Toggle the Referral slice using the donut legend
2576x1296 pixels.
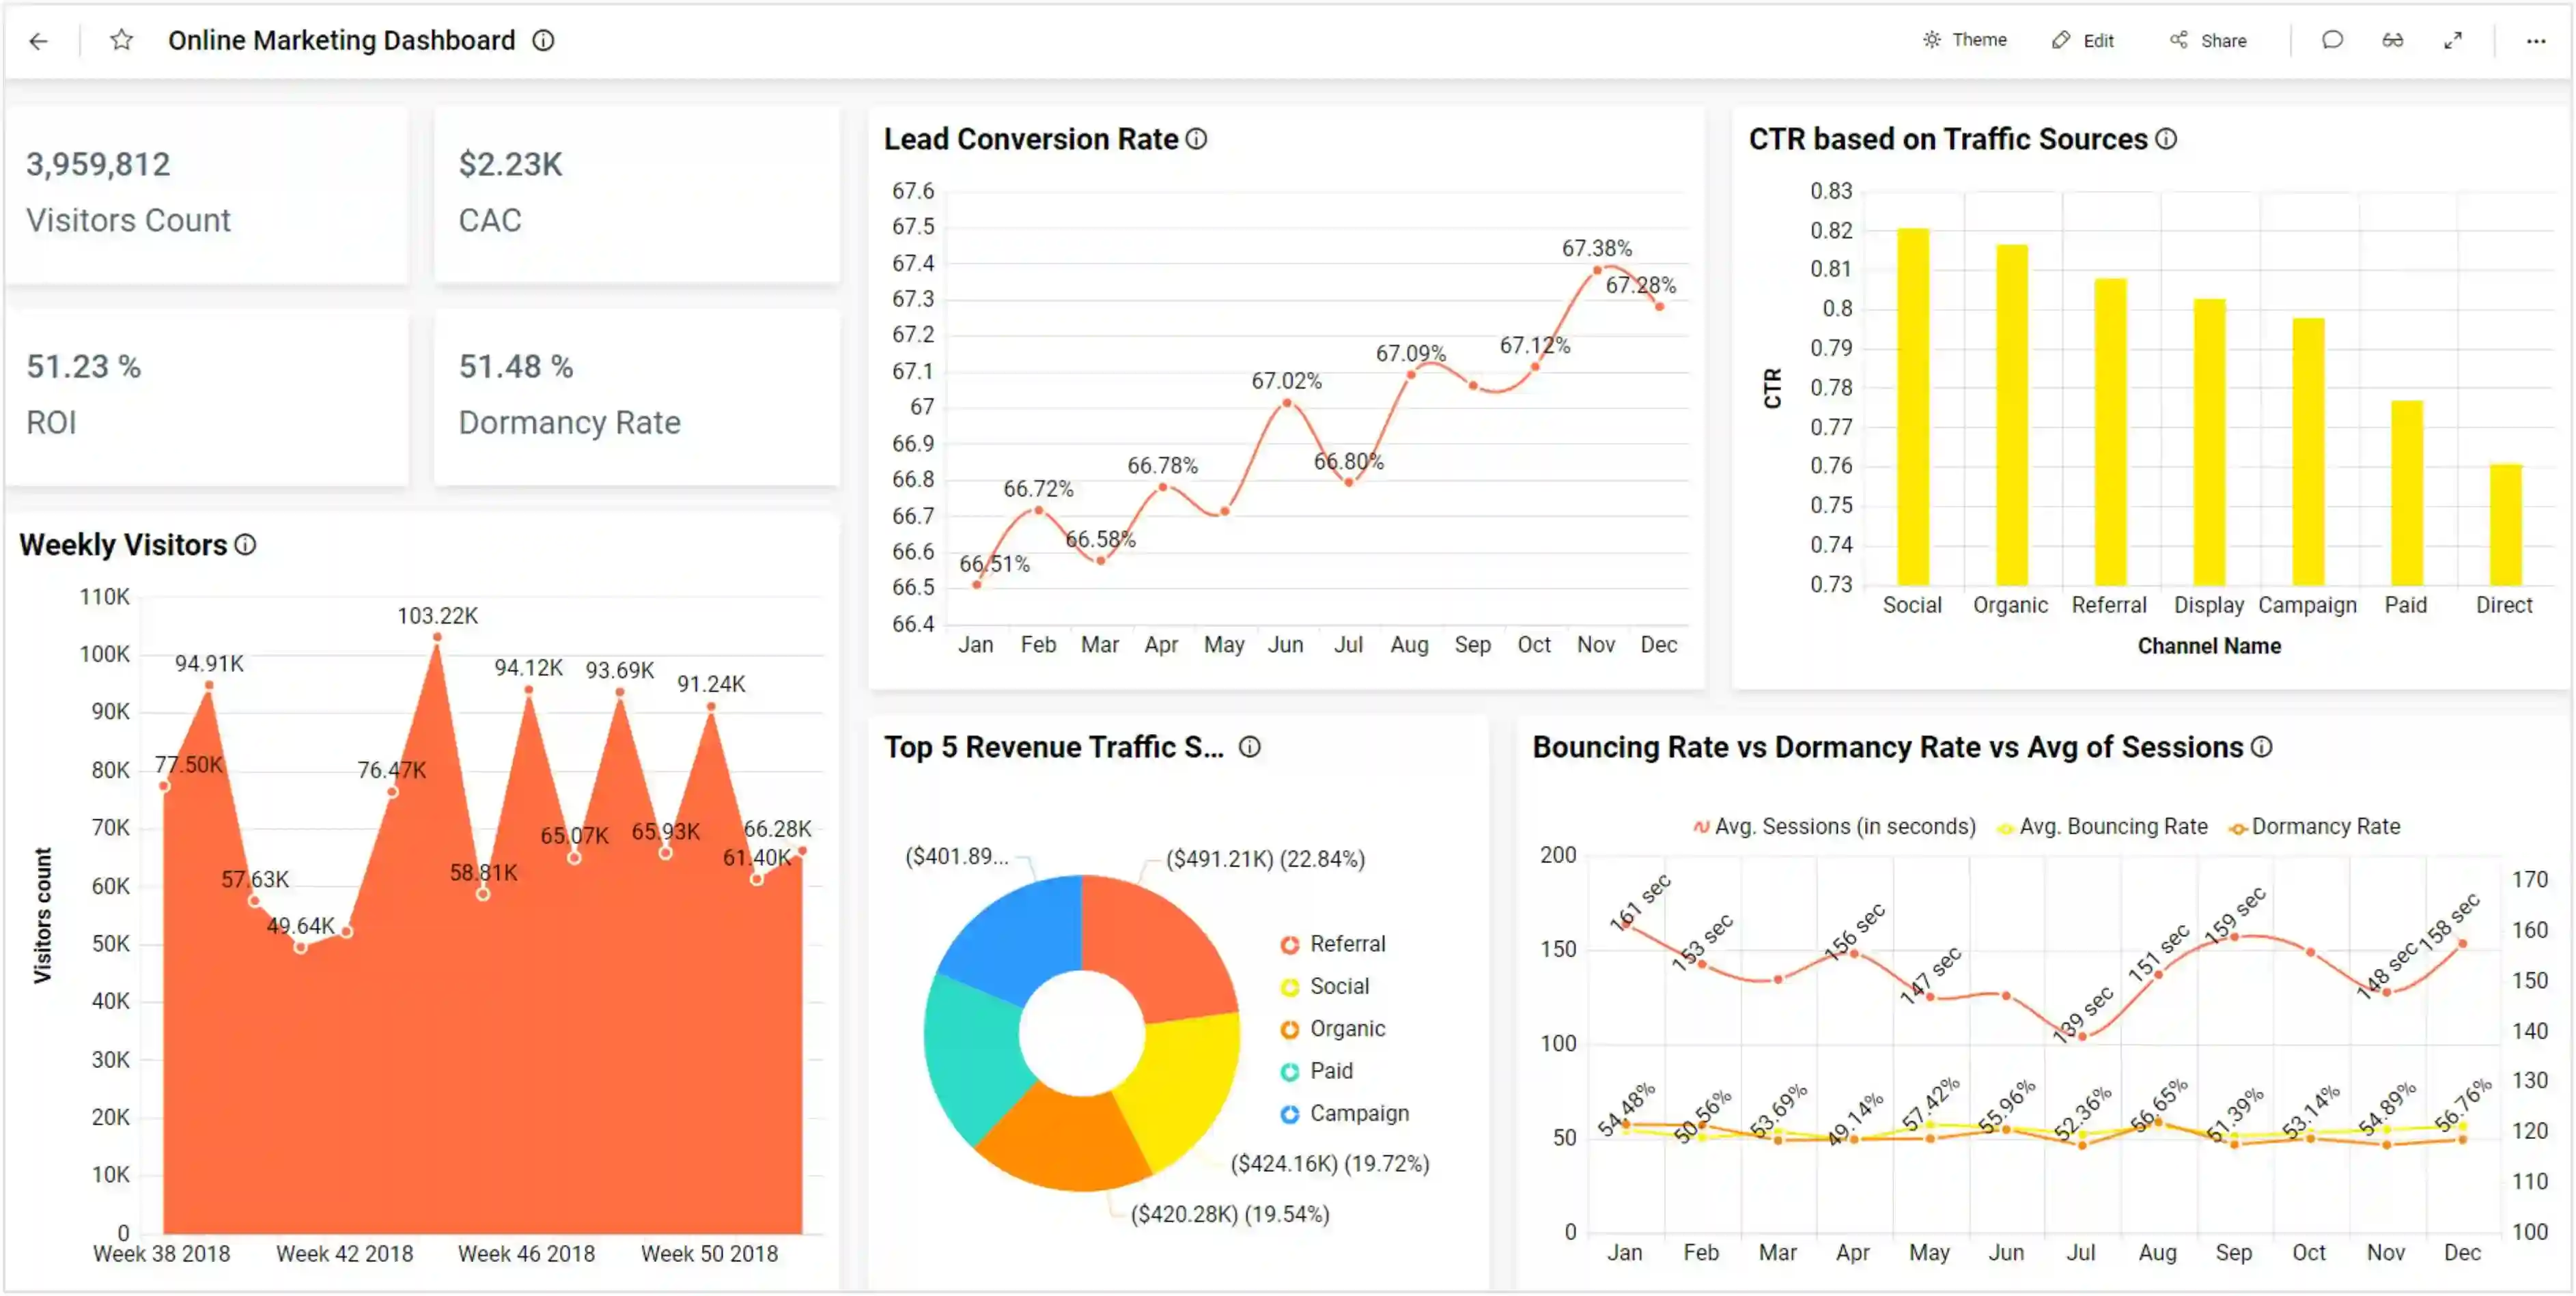pos(1347,943)
